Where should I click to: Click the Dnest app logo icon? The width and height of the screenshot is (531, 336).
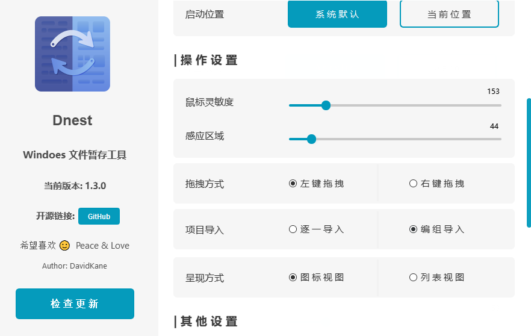[72, 54]
